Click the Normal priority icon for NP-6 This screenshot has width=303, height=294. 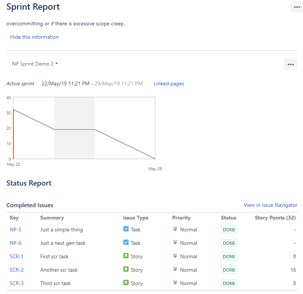(175, 242)
